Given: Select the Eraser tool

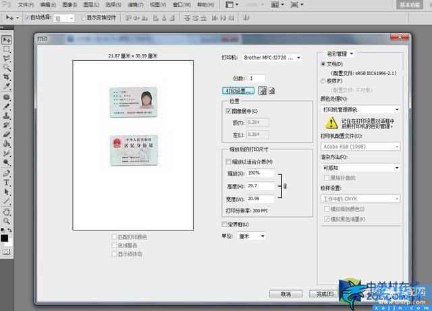Looking at the screenshot, I should (6, 135).
